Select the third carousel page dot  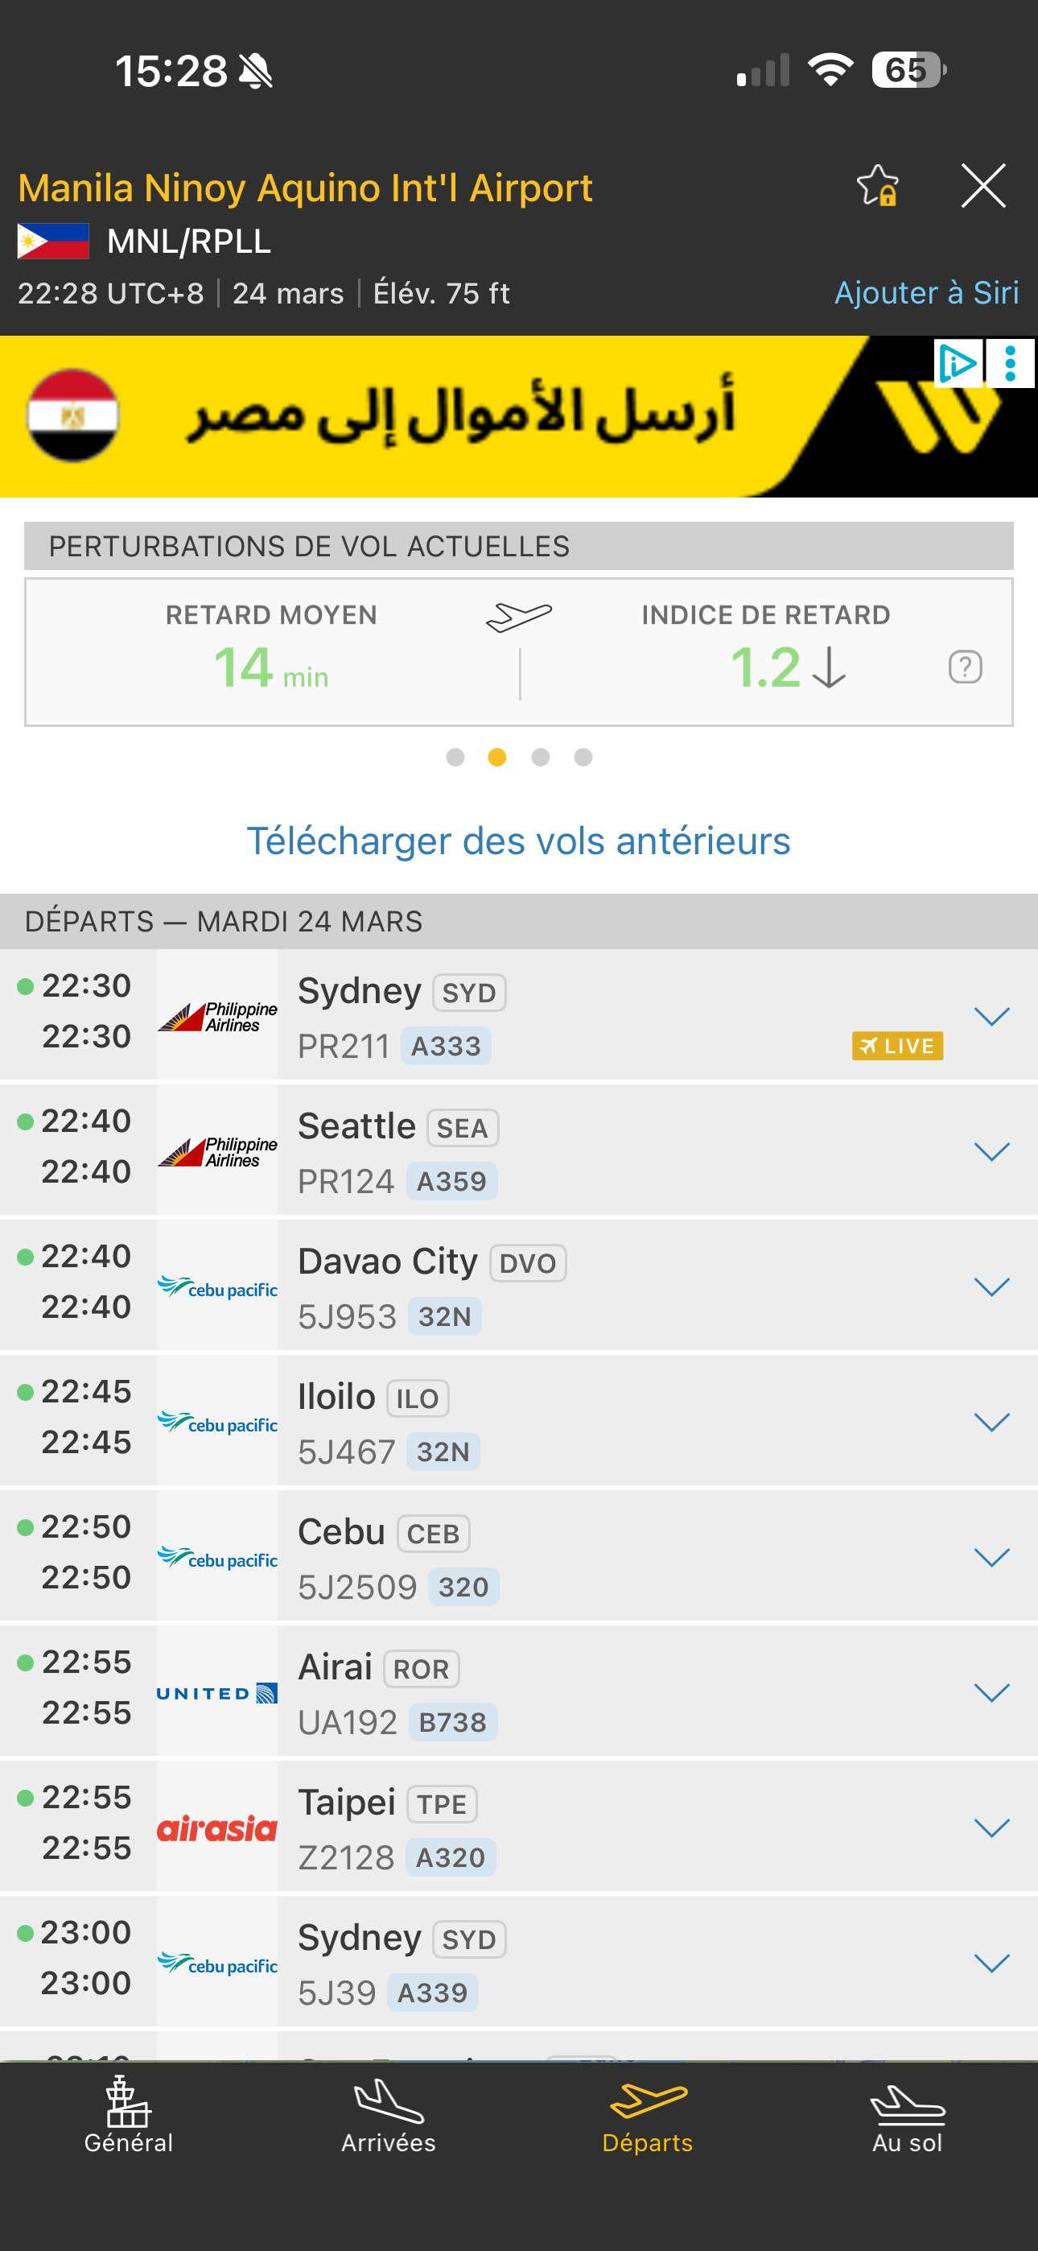coord(541,758)
